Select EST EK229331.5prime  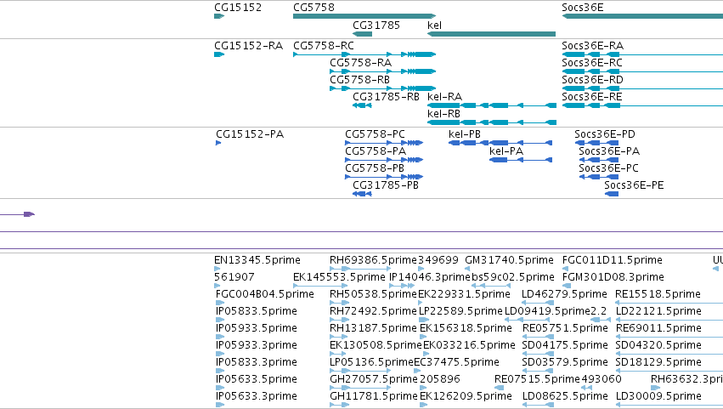tap(465, 294)
